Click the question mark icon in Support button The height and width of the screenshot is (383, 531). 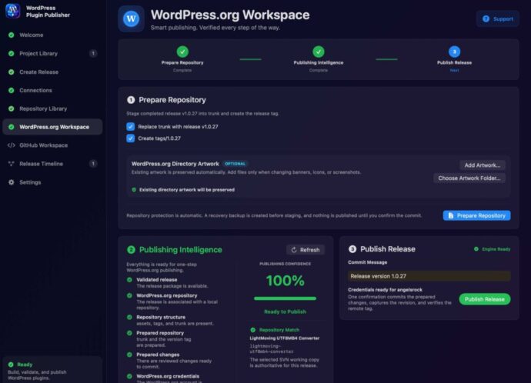[486, 19]
